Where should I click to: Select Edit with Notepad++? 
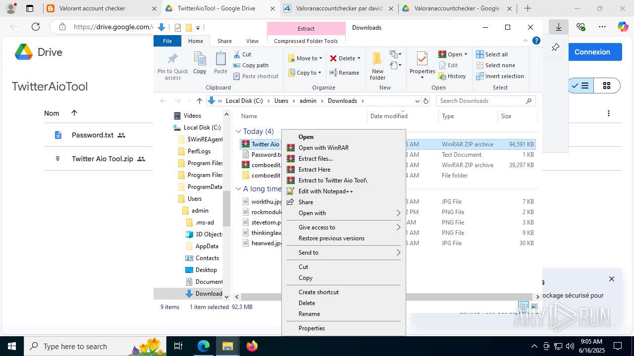tap(343, 191)
